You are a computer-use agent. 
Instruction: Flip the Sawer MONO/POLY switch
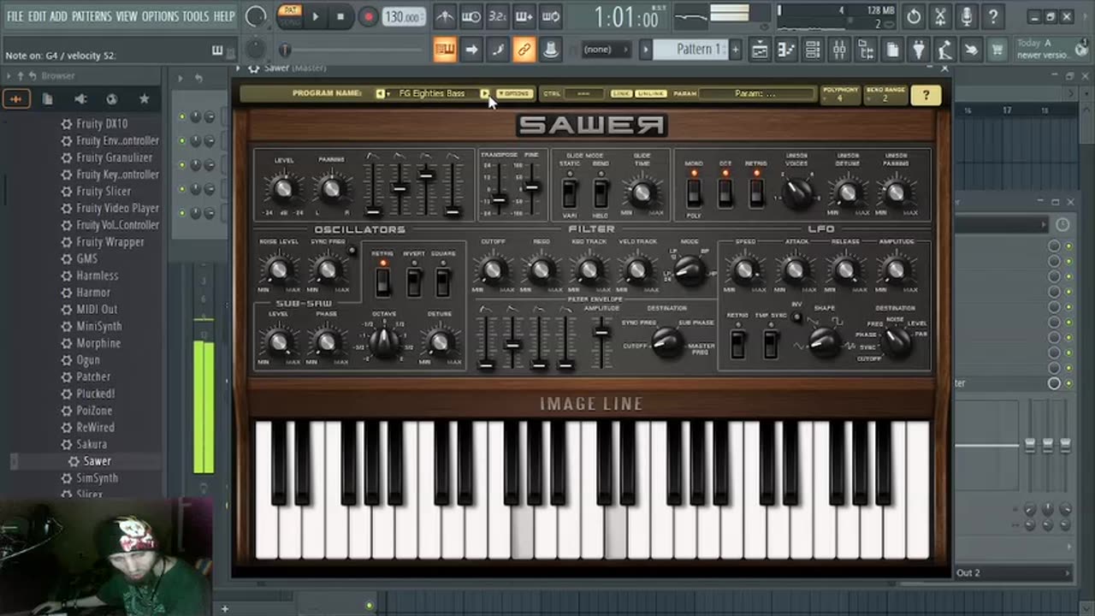(x=694, y=193)
